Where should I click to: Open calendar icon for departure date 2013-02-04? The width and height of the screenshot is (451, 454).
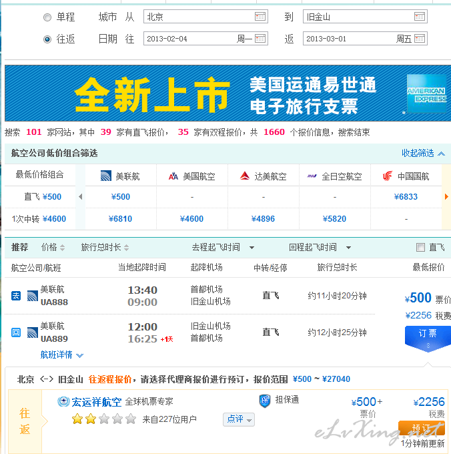(260, 39)
